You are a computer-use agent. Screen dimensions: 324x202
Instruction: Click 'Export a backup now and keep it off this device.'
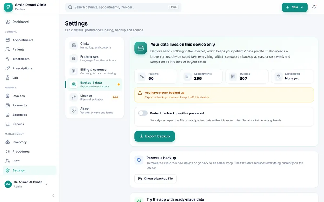pos(177,97)
